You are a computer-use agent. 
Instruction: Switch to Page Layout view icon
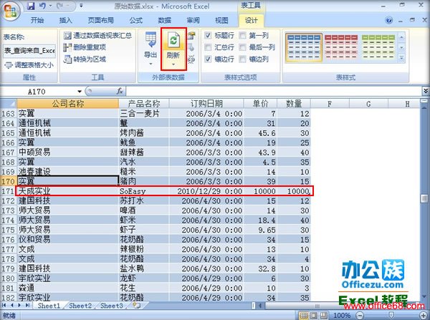(314, 316)
